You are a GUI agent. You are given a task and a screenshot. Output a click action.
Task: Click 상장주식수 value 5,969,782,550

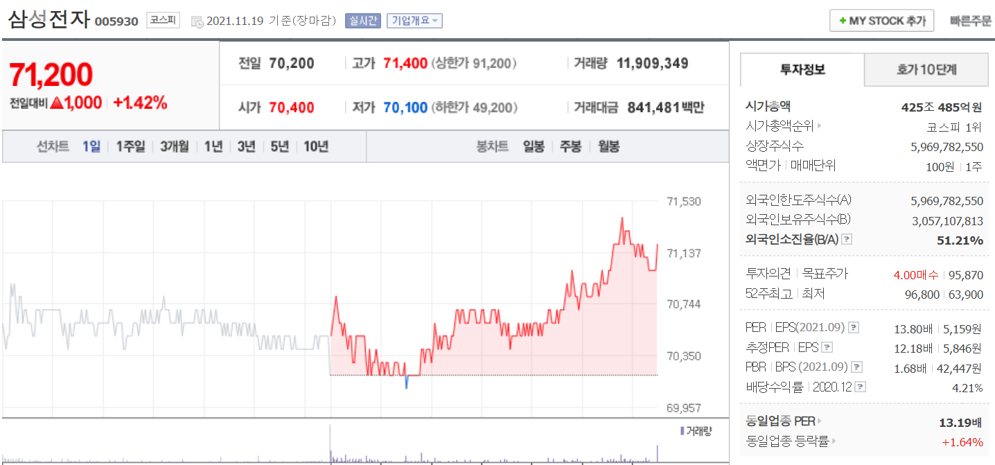tap(946, 147)
